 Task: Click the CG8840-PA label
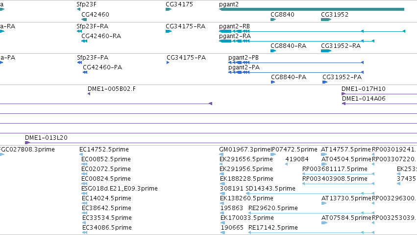click(289, 77)
